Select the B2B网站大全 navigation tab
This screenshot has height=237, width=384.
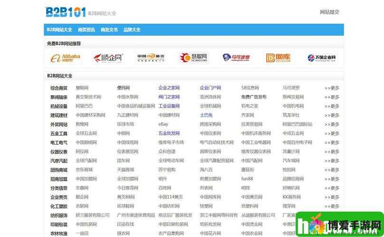coord(59,30)
